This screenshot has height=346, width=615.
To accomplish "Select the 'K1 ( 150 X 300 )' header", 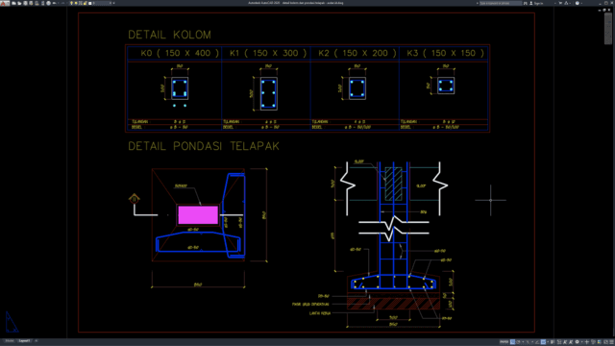I will click(268, 53).
